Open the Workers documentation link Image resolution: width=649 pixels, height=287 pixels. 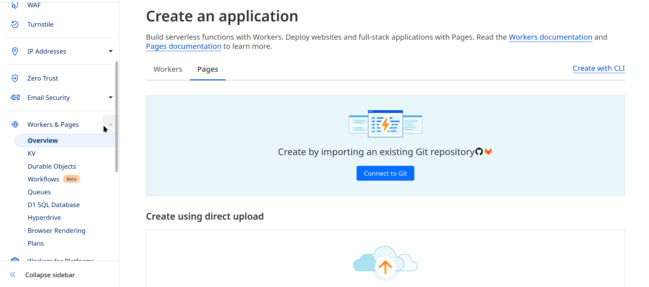[550, 37]
